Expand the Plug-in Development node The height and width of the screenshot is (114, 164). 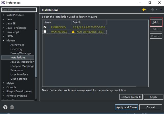click(x=3, y=91)
